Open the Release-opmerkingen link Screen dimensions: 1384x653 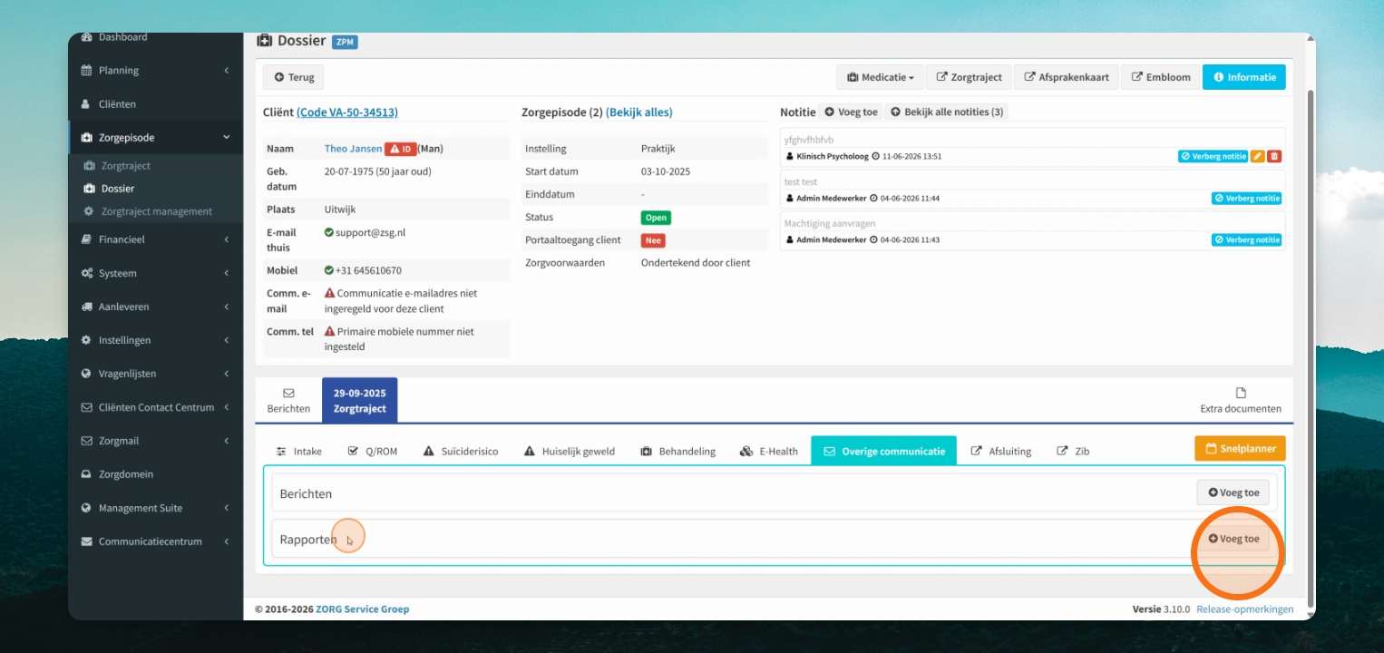tap(1245, 609)
